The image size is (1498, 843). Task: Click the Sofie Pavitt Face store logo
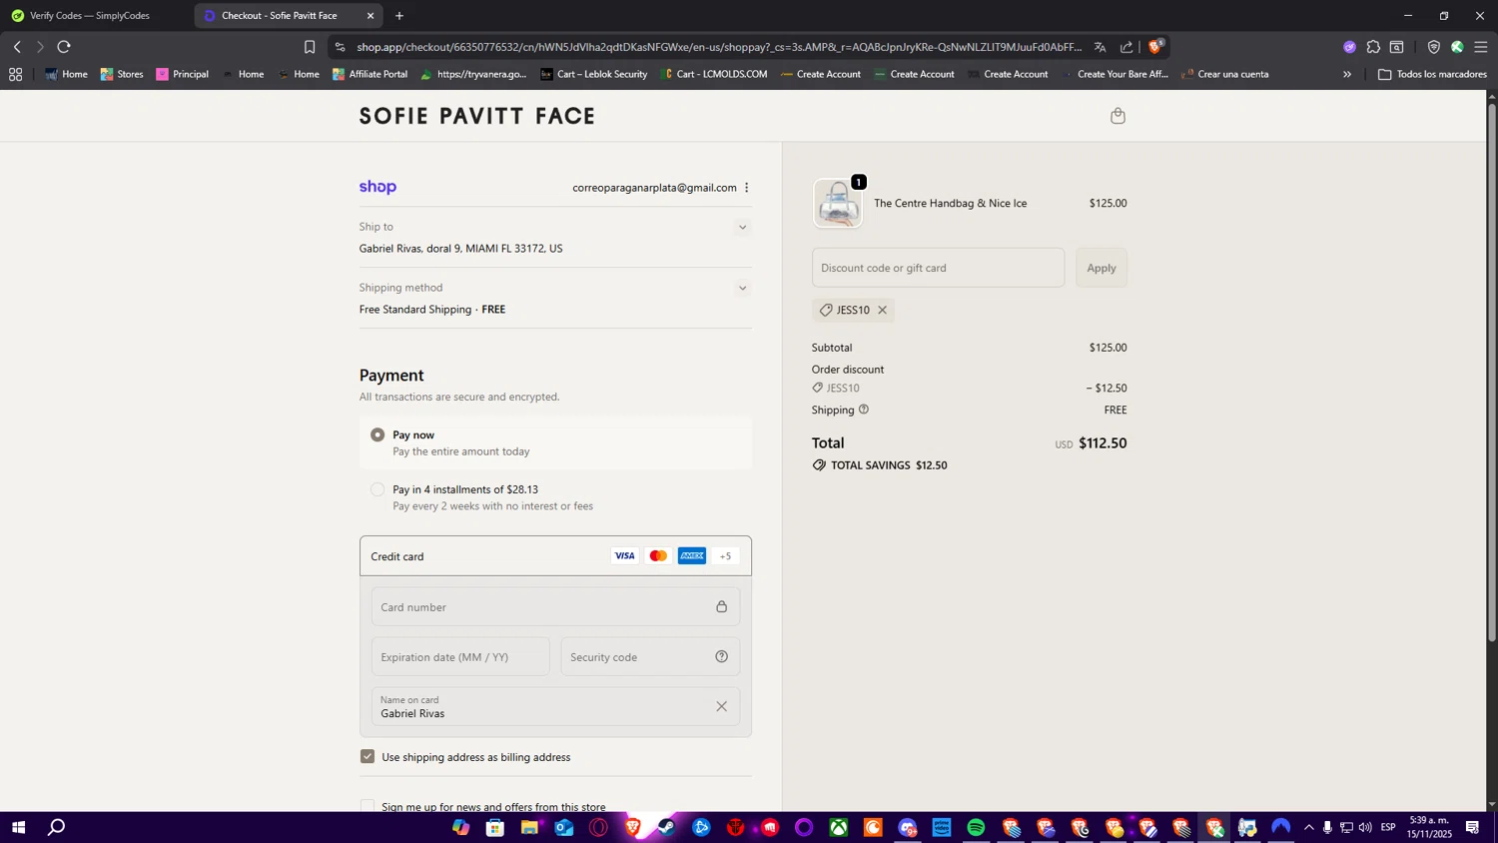[x=477, y=116]
